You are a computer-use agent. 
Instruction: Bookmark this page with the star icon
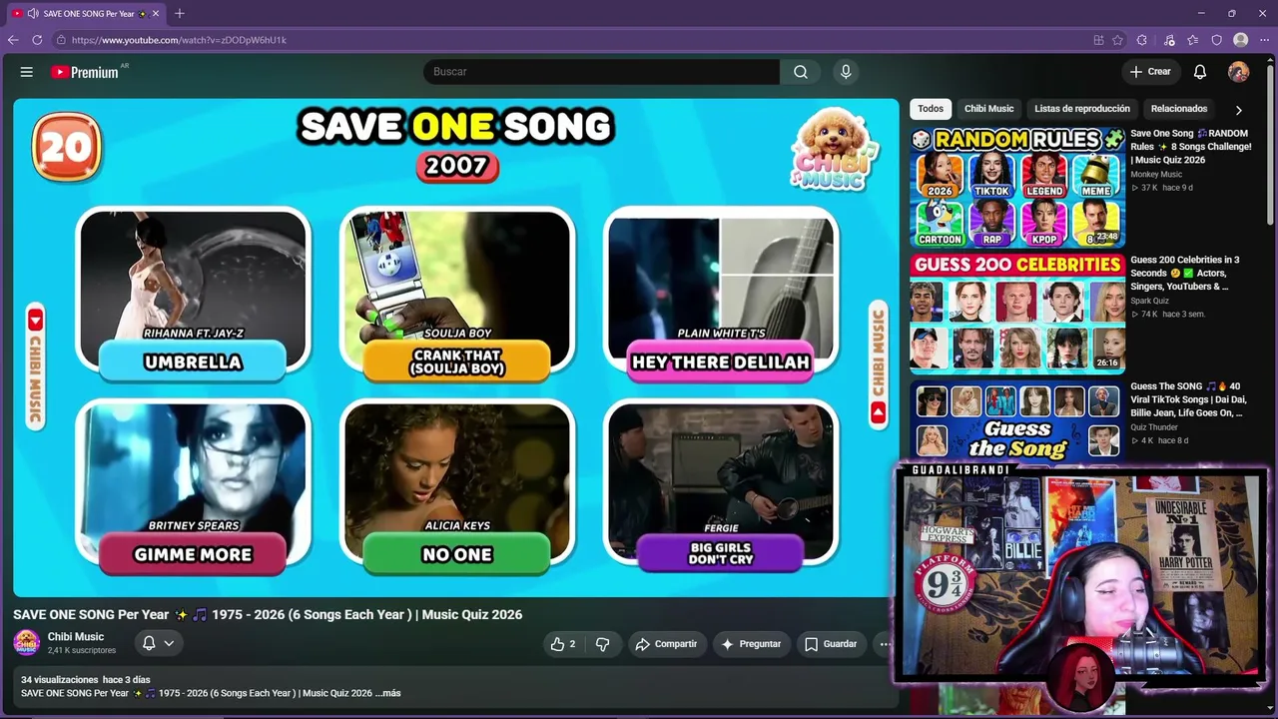(1117, 40)
